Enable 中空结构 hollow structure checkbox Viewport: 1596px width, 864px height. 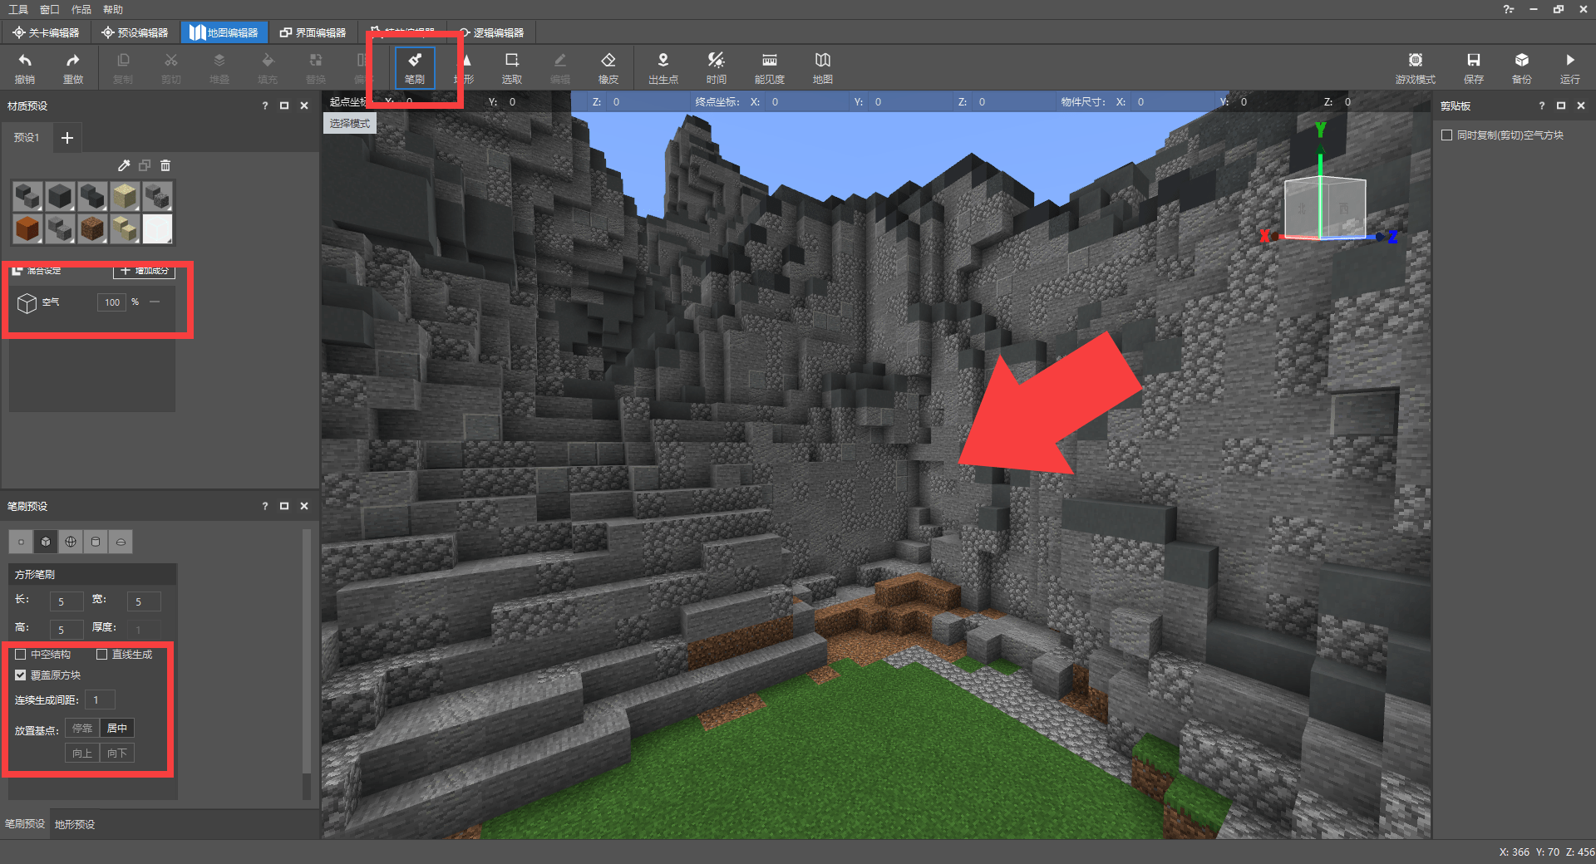tap(21, 655)
